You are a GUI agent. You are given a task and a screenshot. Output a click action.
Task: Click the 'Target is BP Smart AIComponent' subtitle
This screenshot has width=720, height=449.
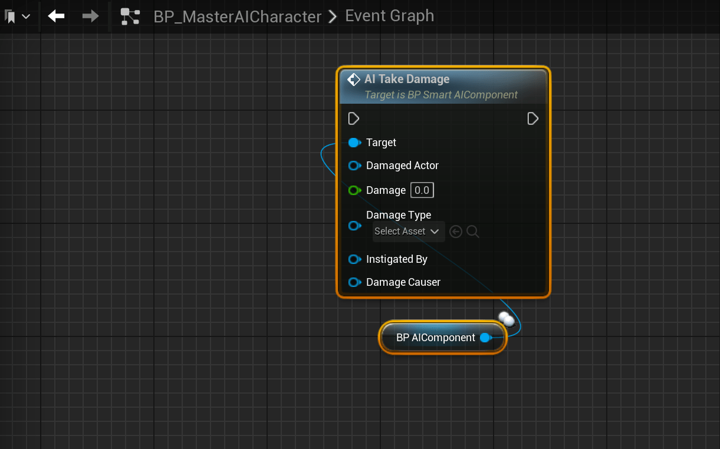(441, 95)
